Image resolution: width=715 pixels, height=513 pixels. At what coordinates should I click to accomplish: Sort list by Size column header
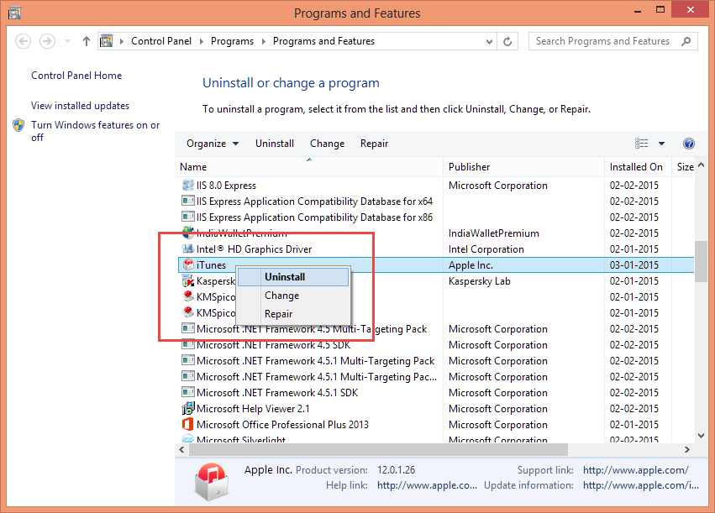[x=684, y=167]
